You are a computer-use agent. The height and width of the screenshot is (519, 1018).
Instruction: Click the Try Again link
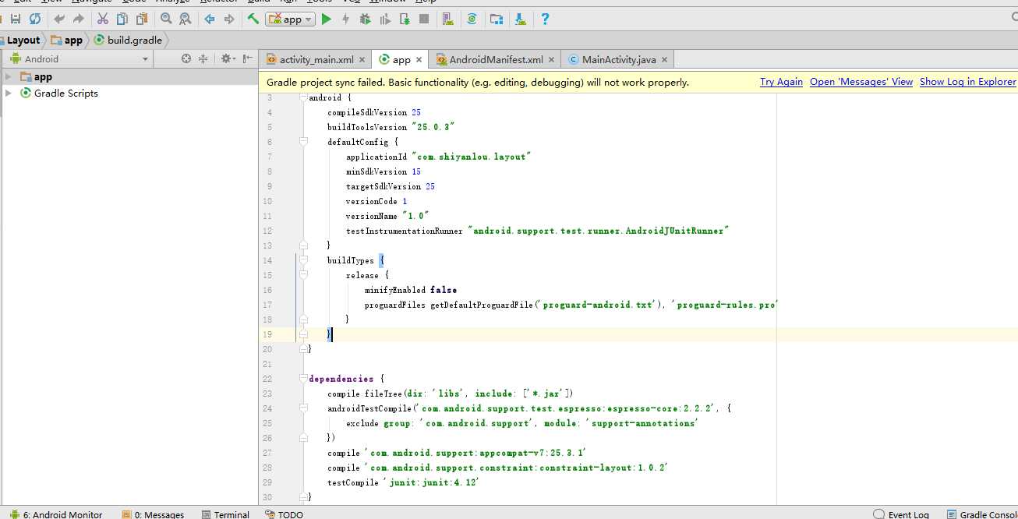(781, 82)
